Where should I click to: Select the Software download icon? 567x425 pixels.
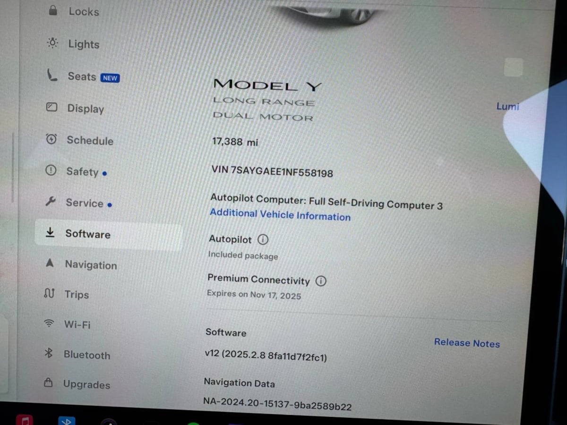click(x=50, y=233)
